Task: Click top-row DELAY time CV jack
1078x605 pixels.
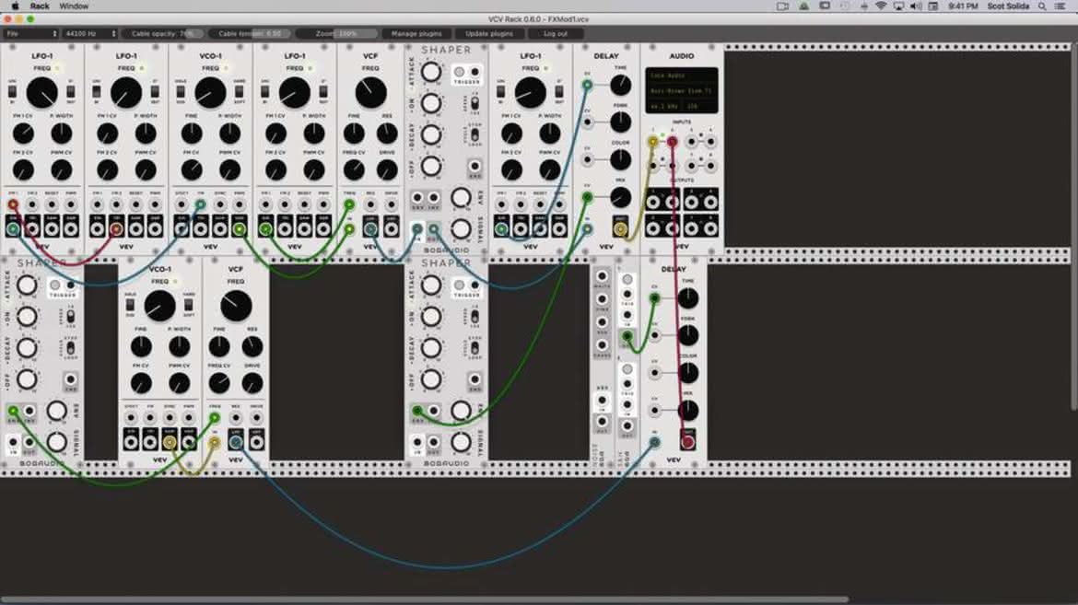Action: tap(587, 86)
